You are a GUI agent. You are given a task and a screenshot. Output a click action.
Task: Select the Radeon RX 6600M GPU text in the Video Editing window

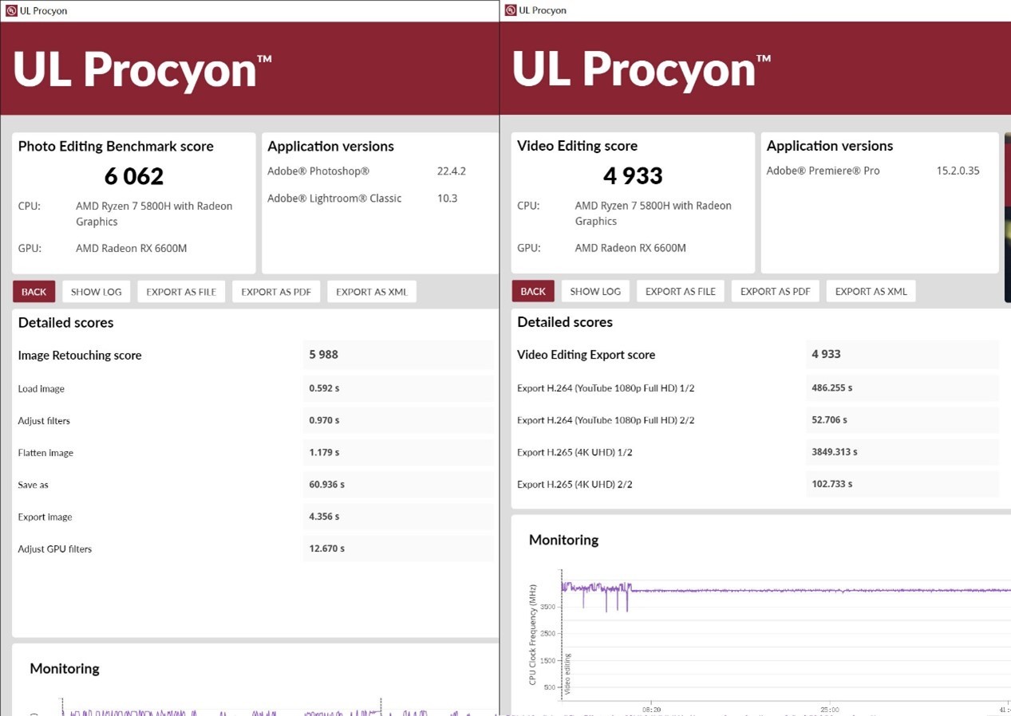[x=630, y=248]
